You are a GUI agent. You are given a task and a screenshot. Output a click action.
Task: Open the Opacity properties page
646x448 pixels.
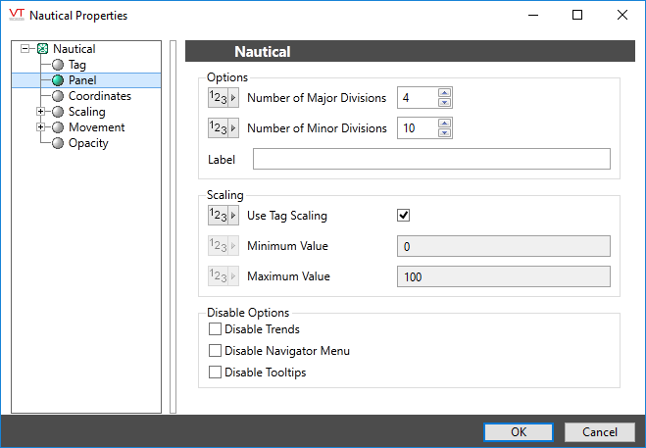pyautogui.click(x=88, y=143)
